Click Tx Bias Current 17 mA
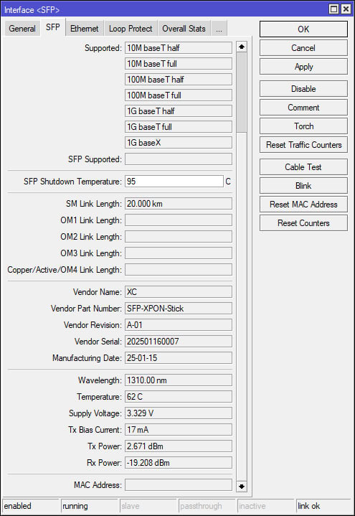 click(179, 429)
